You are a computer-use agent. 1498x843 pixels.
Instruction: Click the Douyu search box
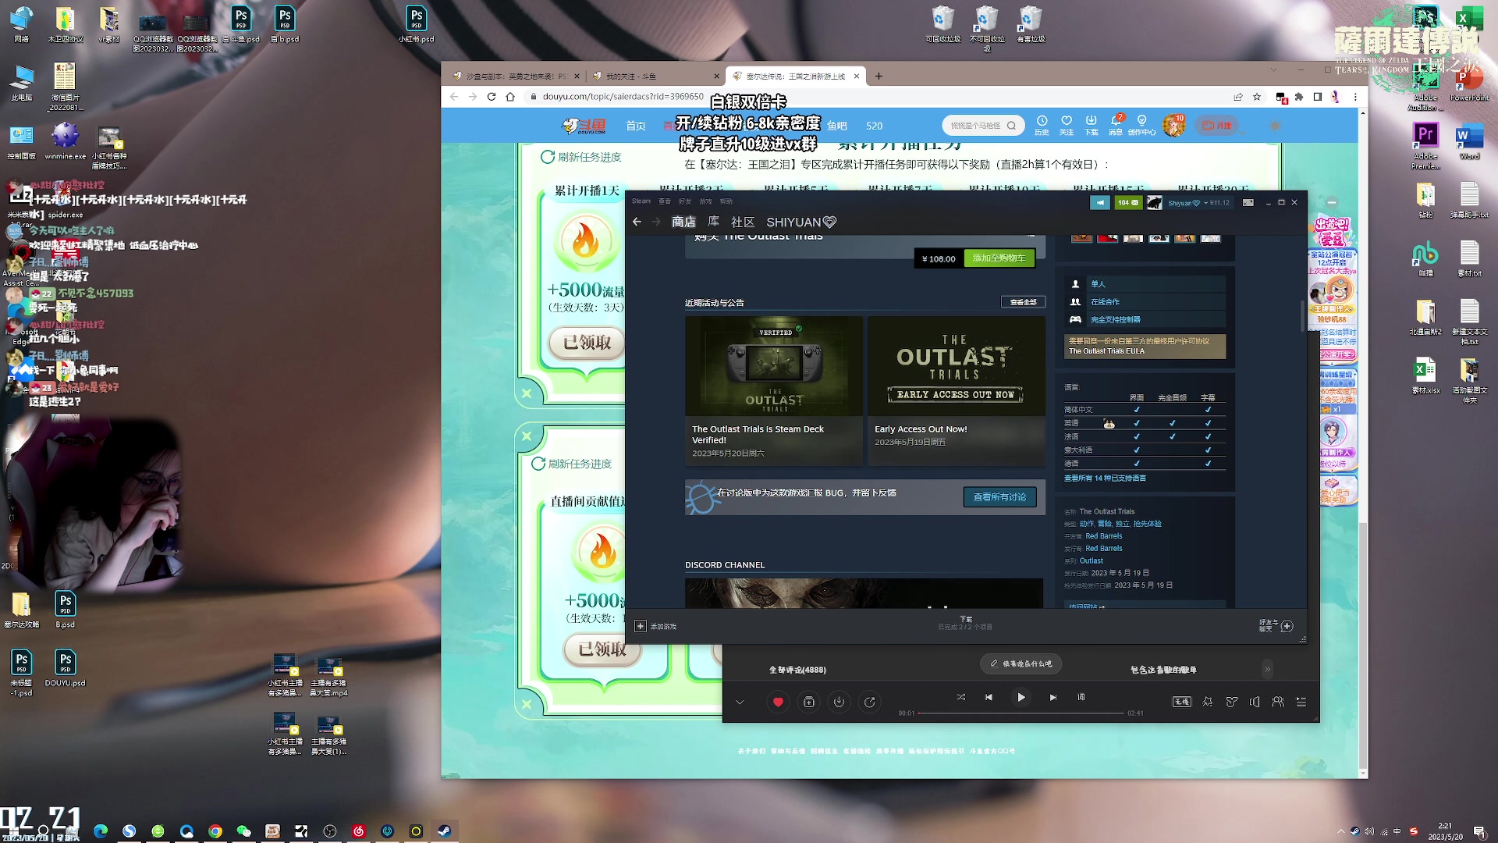pyautogui.click(x=983, y=125)
